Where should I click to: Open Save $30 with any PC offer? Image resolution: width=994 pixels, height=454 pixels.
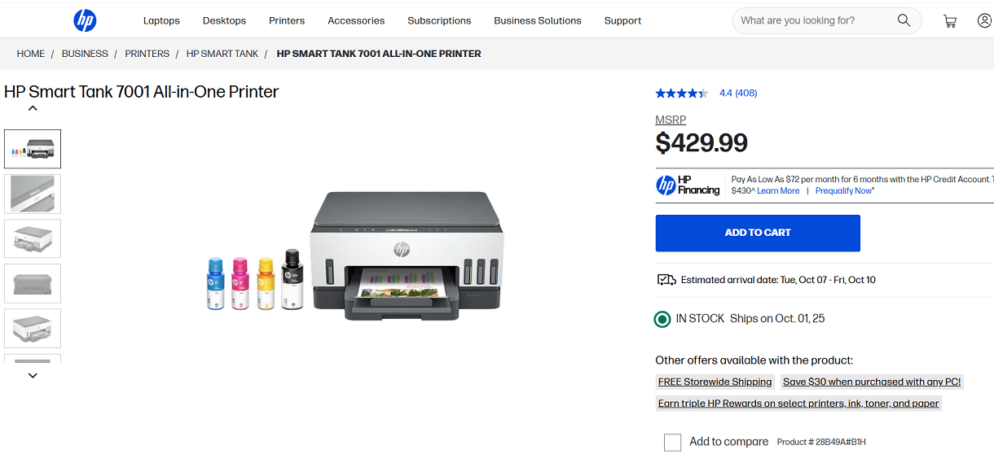[x=872, y=382]
